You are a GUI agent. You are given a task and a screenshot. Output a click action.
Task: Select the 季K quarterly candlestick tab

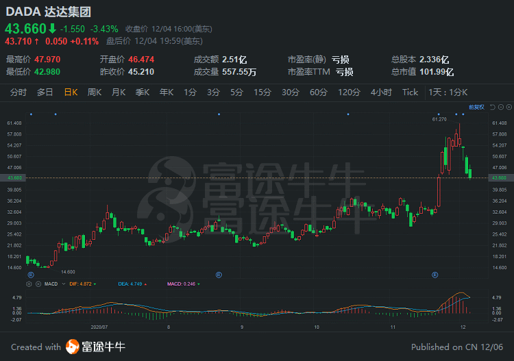[x=143, y=92]
